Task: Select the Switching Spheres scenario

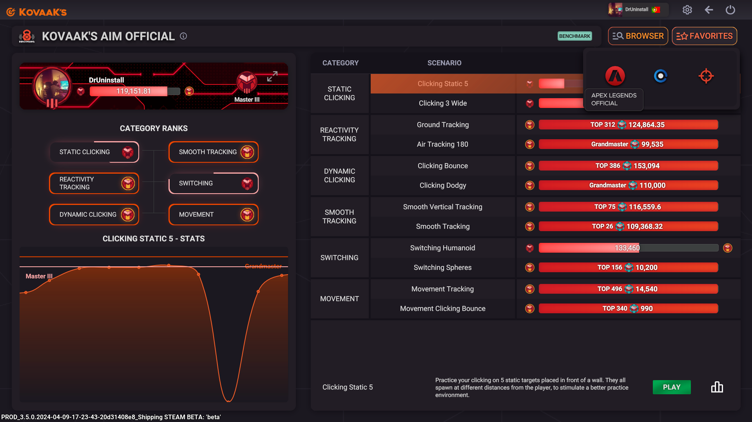Action: tap(443, 268)
